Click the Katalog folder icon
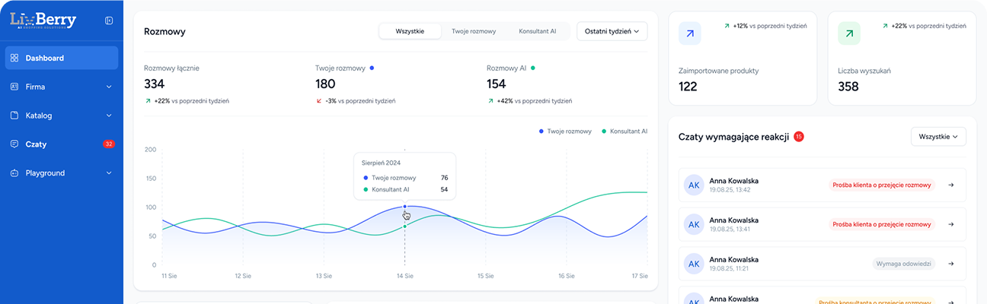This screenshot has height=304, width=987. [14, 116]
